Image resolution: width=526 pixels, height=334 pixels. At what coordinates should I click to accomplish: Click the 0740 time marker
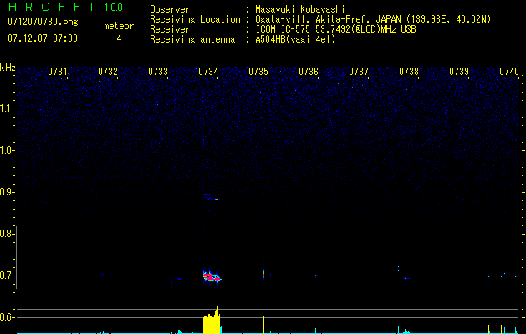tap(509, 72)
